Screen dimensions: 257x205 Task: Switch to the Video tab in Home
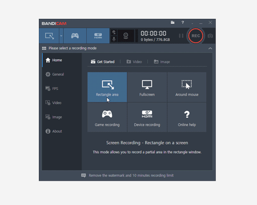coord(134,61)
